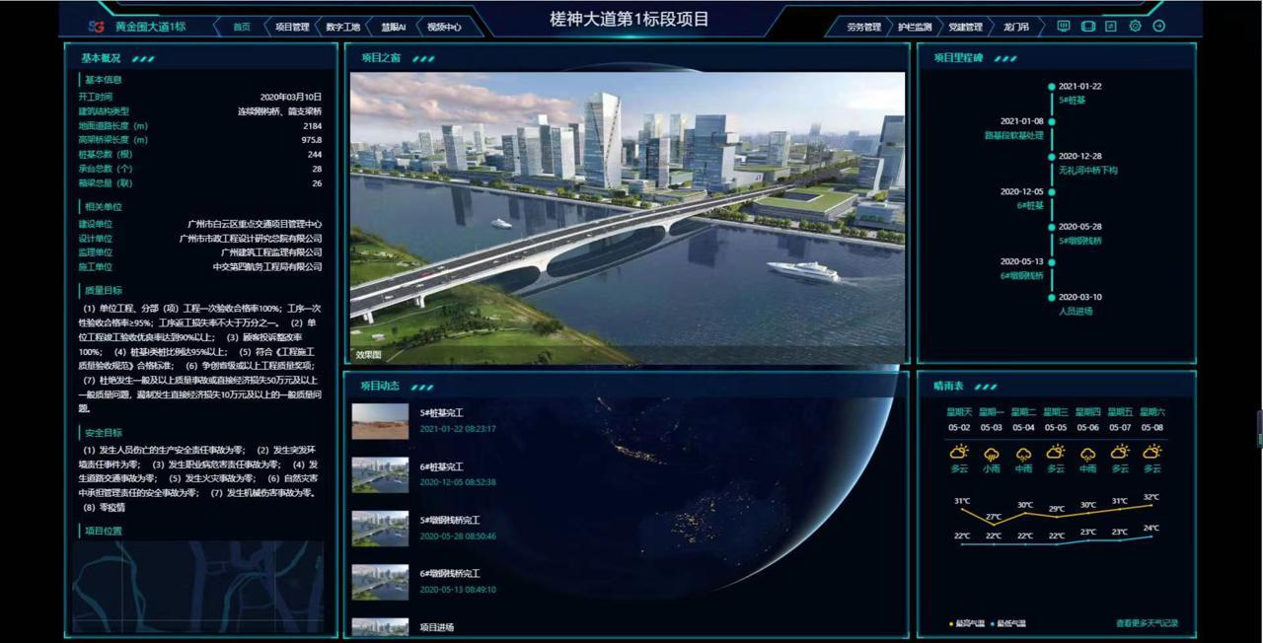Viewport: 1263px width, 643px height.
Task: Click the 05-05 cloudy weather icon
Action: pyautogui.click(x=1056, y=453)
